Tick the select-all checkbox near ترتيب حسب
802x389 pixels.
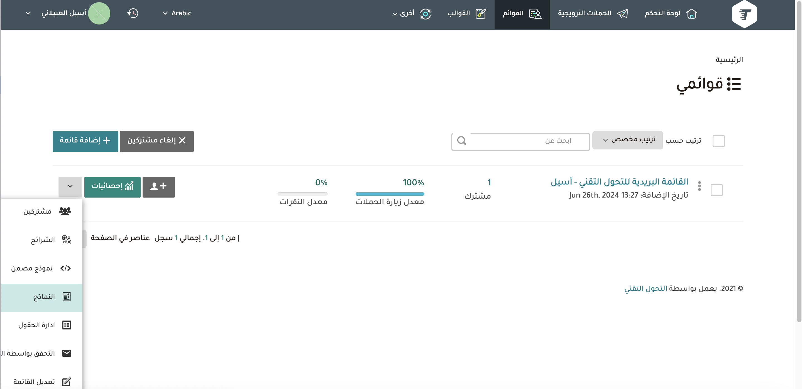pyautogui.click(x=718, y=141)
